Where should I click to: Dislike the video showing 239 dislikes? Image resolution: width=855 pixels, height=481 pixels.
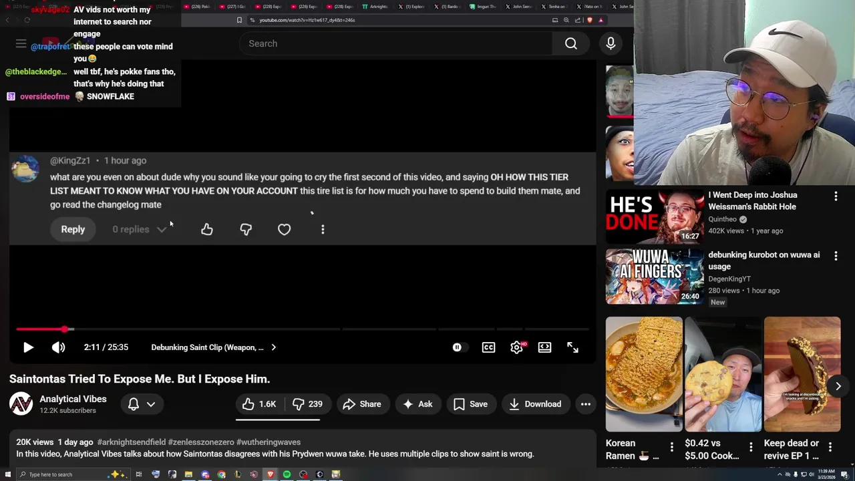308,404
